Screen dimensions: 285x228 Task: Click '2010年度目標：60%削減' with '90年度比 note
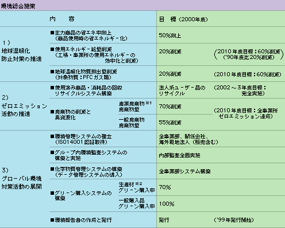click(249, 54)
